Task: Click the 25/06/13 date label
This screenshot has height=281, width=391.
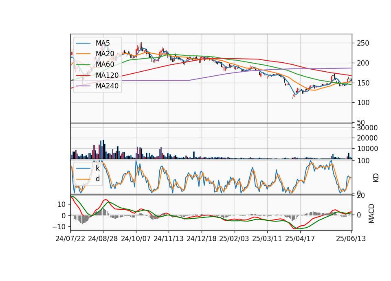Action: (351, 239)
